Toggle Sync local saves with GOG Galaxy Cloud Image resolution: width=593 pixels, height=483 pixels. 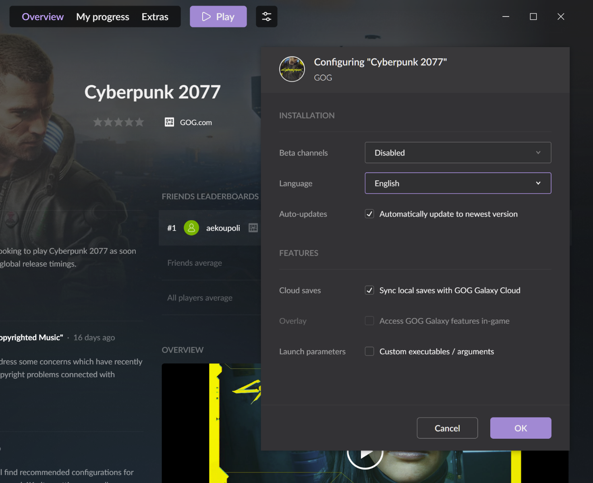click(369, 290)
